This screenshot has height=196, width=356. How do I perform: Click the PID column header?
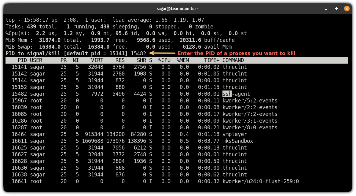tap(22, 60)
